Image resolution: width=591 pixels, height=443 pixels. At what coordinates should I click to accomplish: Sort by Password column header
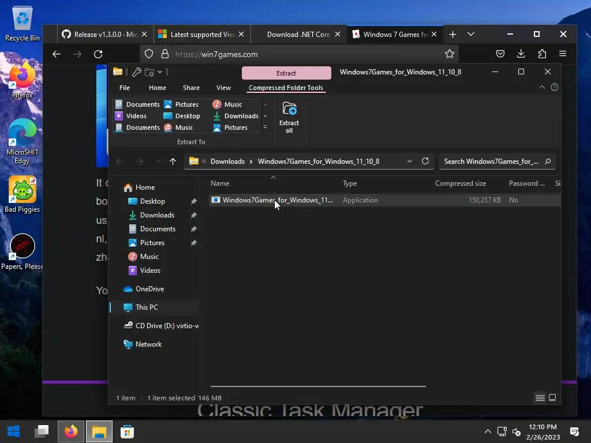click(526, 183)
